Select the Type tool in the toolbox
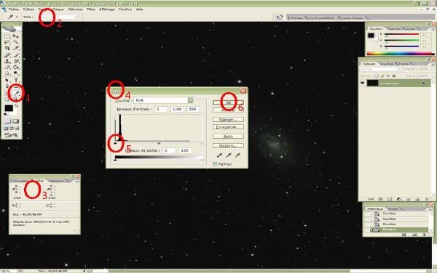The width and height of the screenshot is (437, 273). (x=16, y=80)
